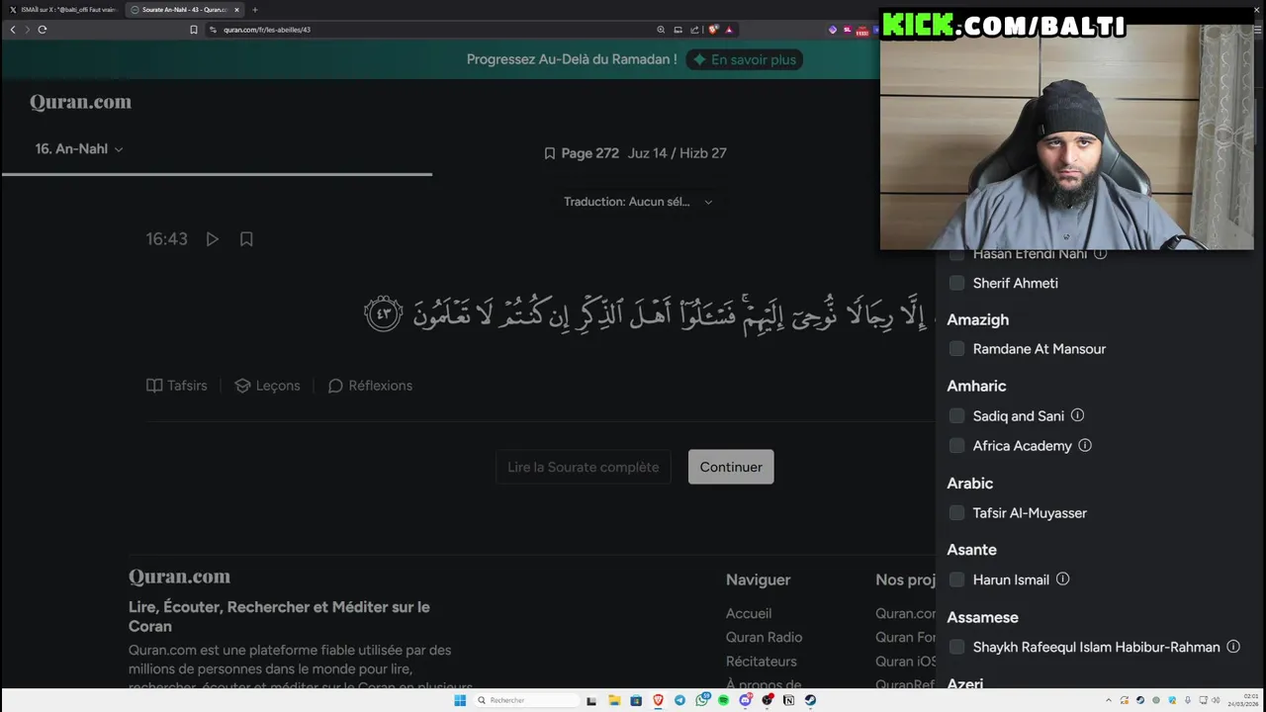Switch to the Sourate An-Nahl tab
Image resolution: width=1266 pixels, height=712 pixels.
(x=185, y=10)
